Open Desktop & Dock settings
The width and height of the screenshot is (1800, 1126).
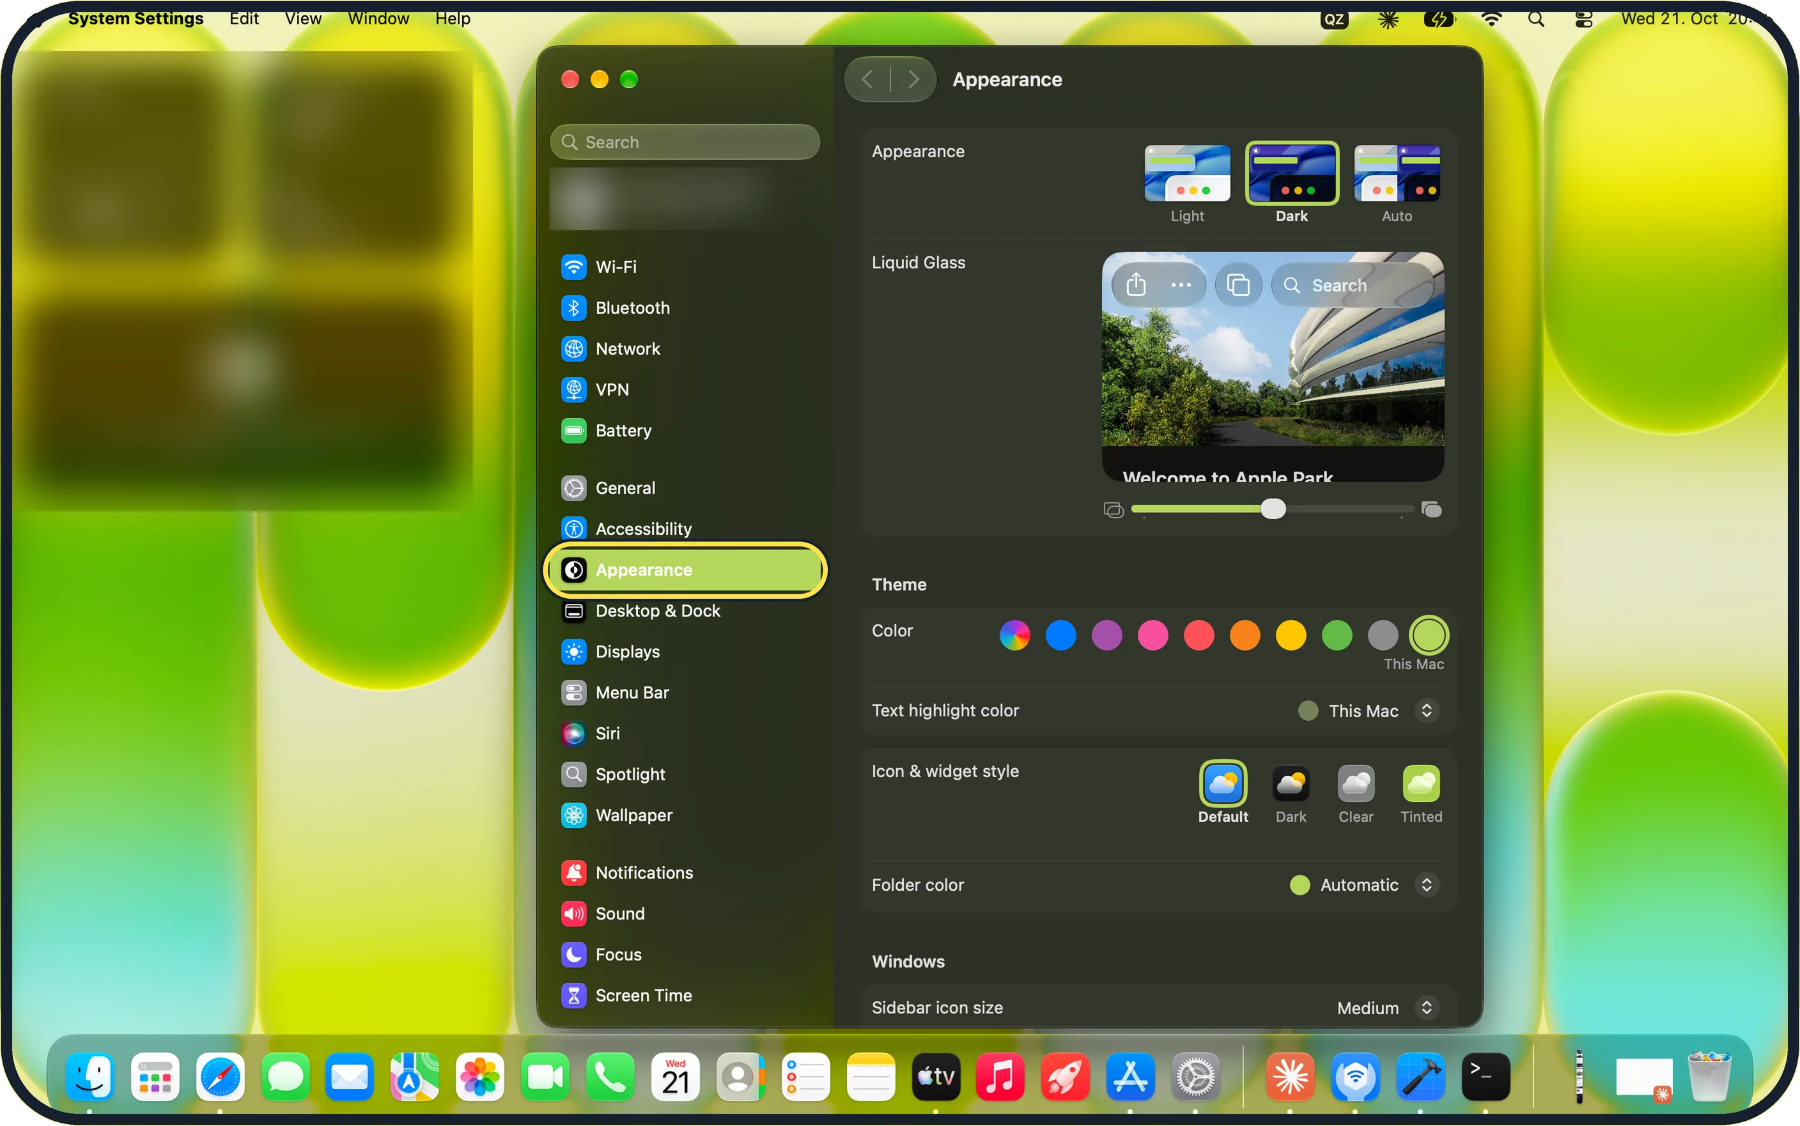click(x=684, y=611)
